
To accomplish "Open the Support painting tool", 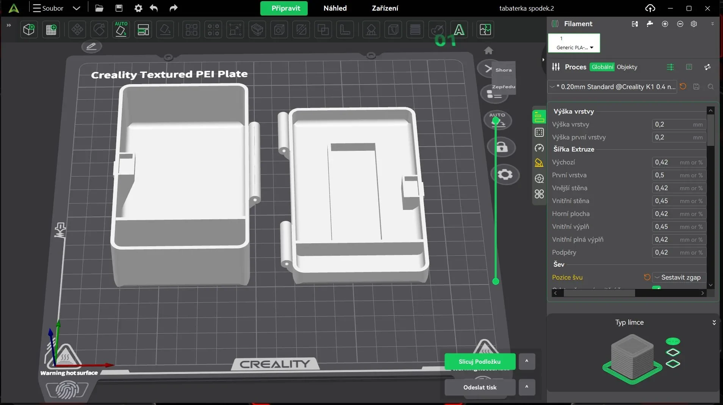I will [371, 30].
